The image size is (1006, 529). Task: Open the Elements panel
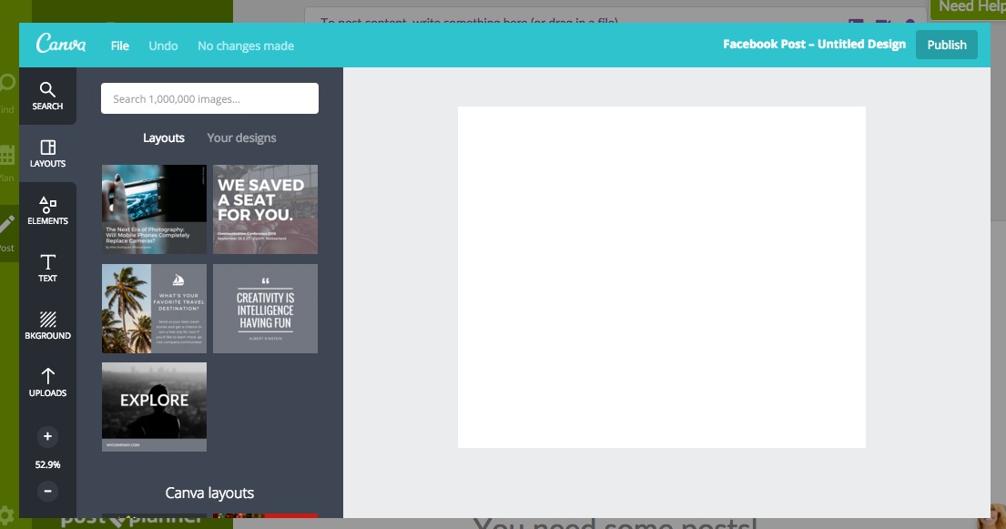point(47,210)
